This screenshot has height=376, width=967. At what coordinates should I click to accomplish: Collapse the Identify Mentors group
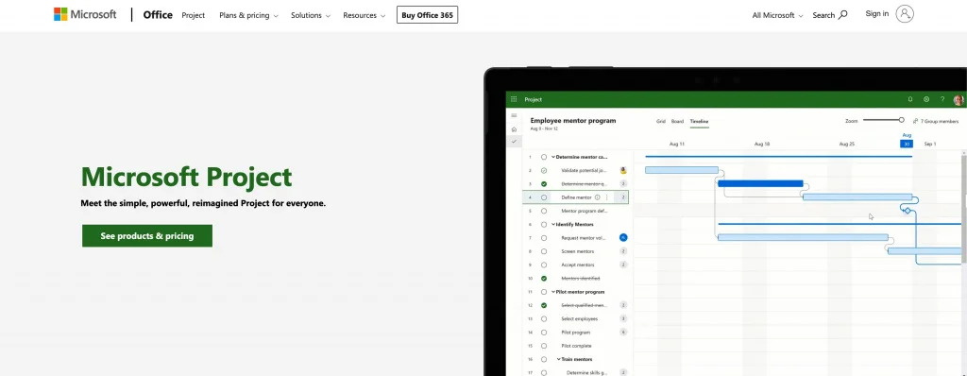pos(553,224)
